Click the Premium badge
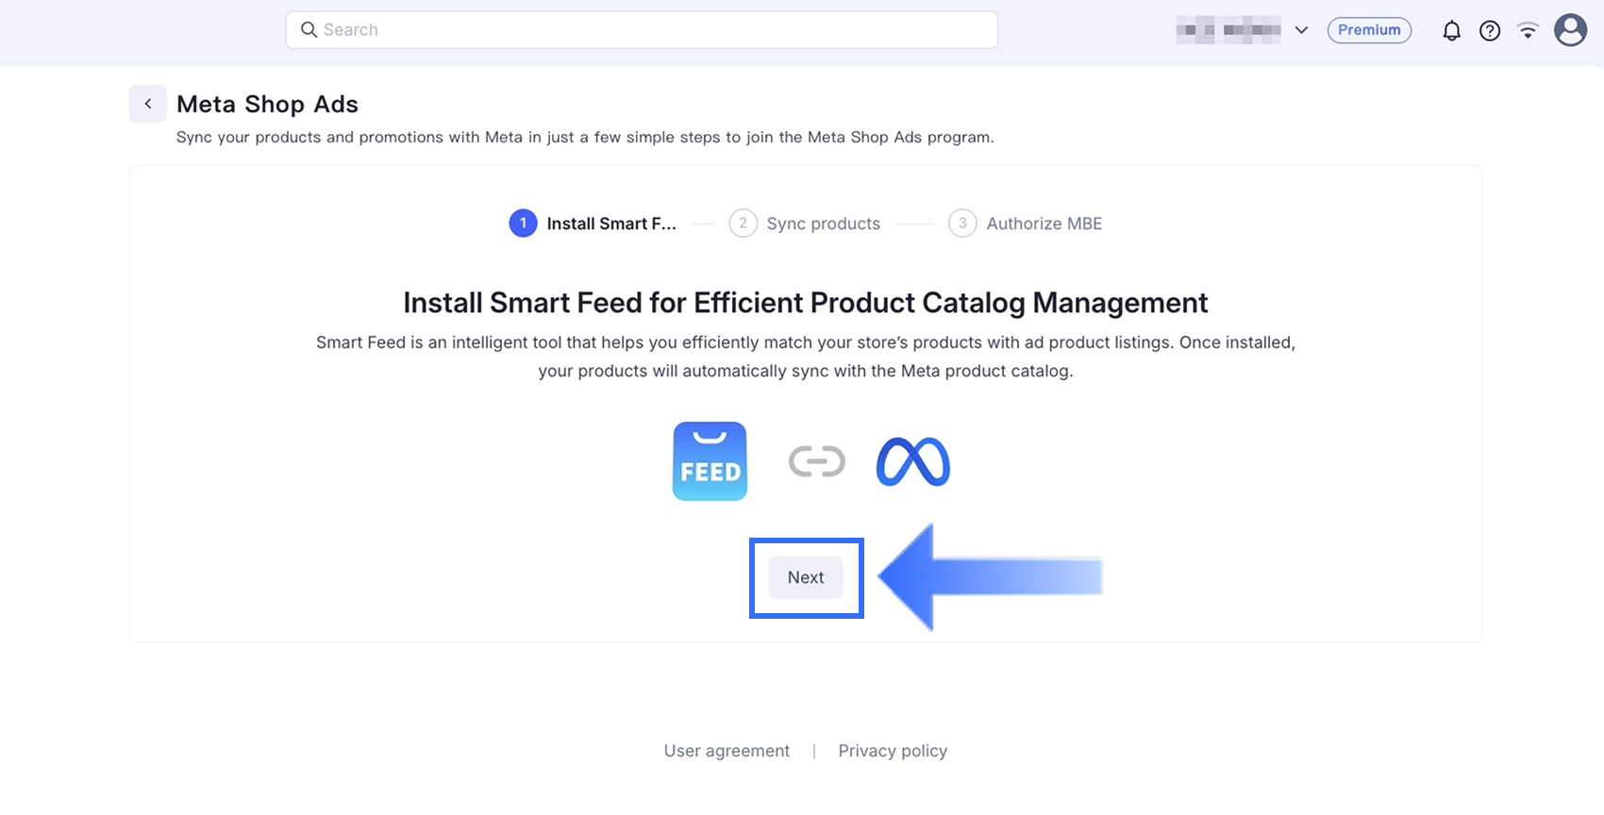This screenshot has width=1604, height=815. (1369, 30)
